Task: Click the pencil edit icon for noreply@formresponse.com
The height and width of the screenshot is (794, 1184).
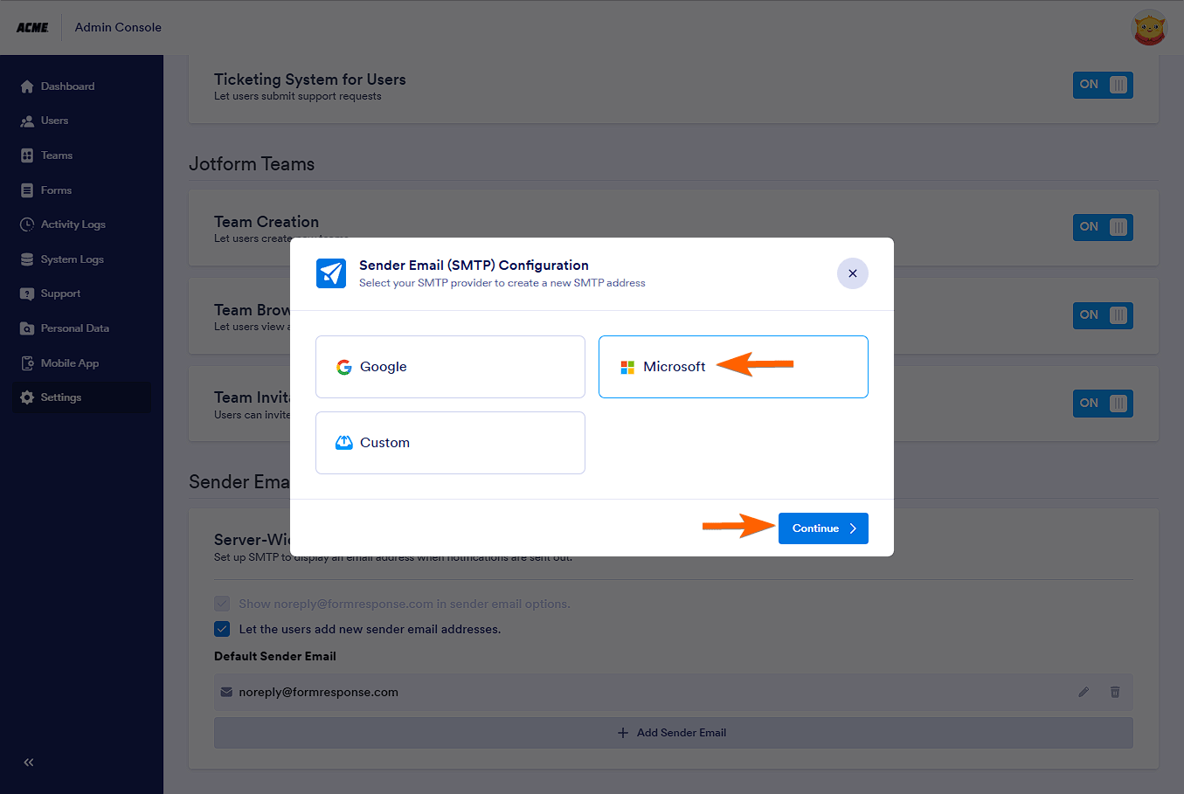Action: click(x=1084, y=692)
